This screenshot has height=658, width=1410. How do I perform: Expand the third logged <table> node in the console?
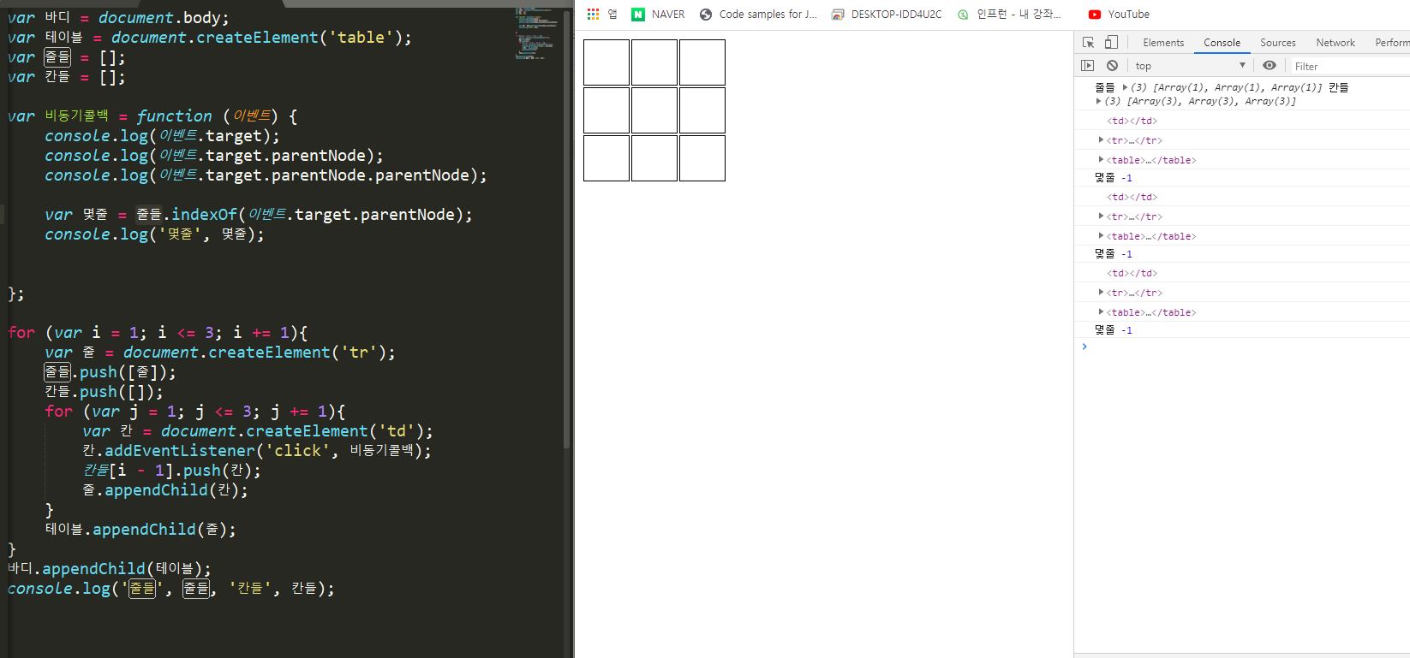(x=1102, y=311)
